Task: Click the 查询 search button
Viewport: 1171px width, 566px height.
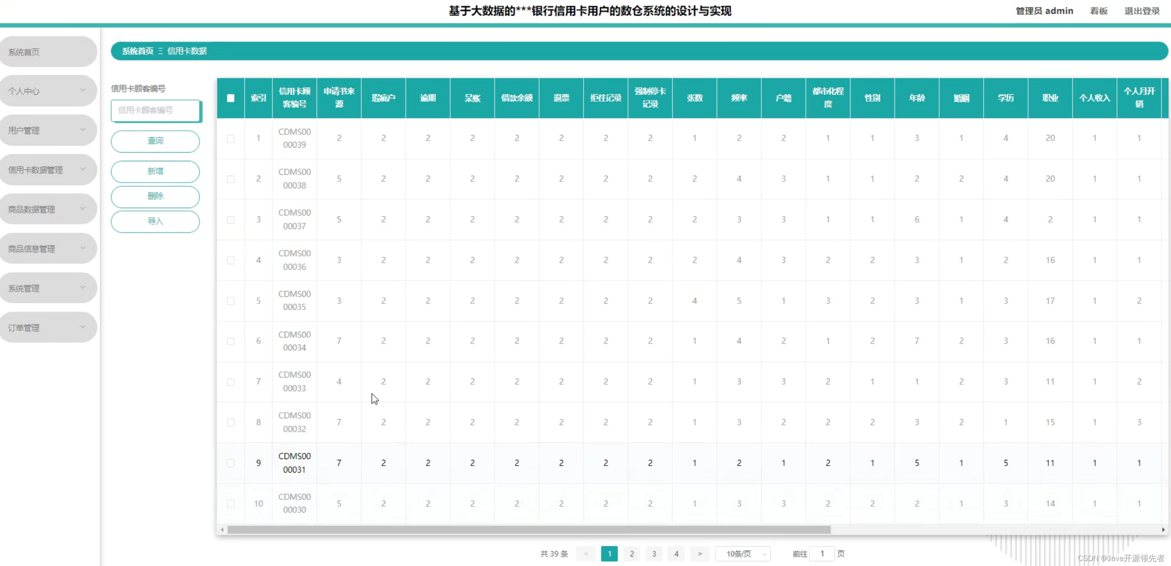Action: [156, 141]
